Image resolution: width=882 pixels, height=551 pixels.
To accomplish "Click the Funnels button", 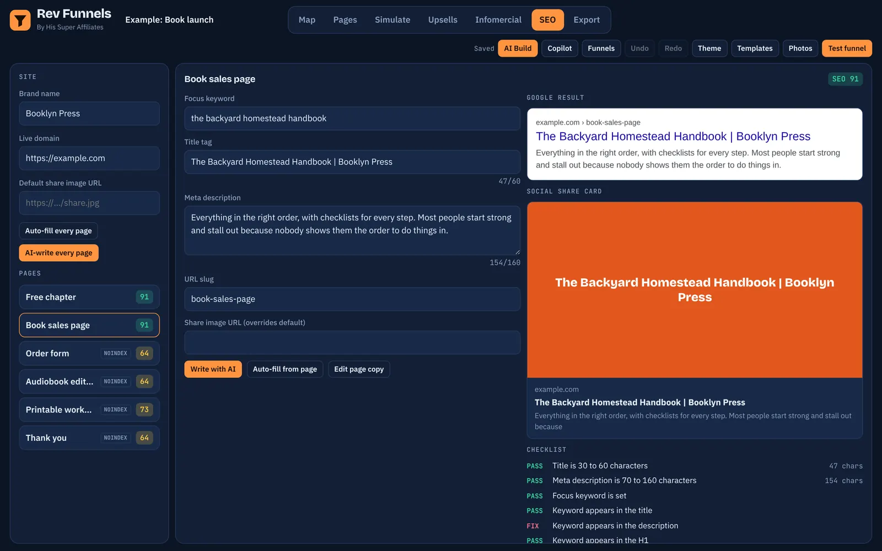I will pos(601,48).
